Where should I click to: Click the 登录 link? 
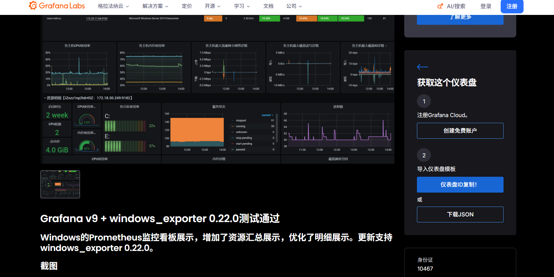click(x=486, y=6)
